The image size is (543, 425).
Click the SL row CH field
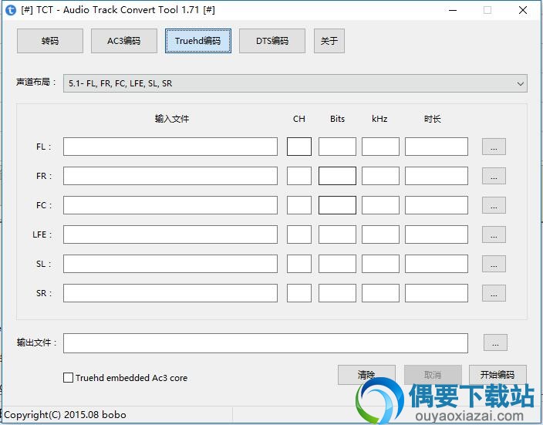click(299, 264)
